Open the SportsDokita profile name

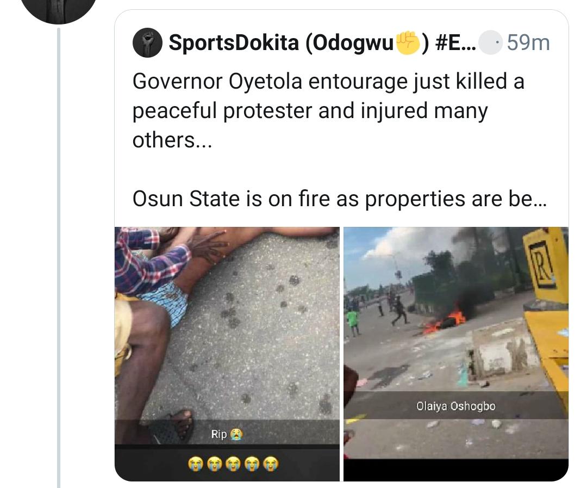point(280,42)
